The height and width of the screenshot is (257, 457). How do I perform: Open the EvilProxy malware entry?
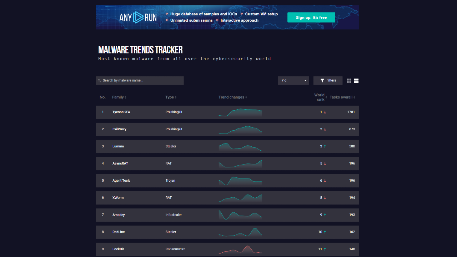tap(227, 129)
